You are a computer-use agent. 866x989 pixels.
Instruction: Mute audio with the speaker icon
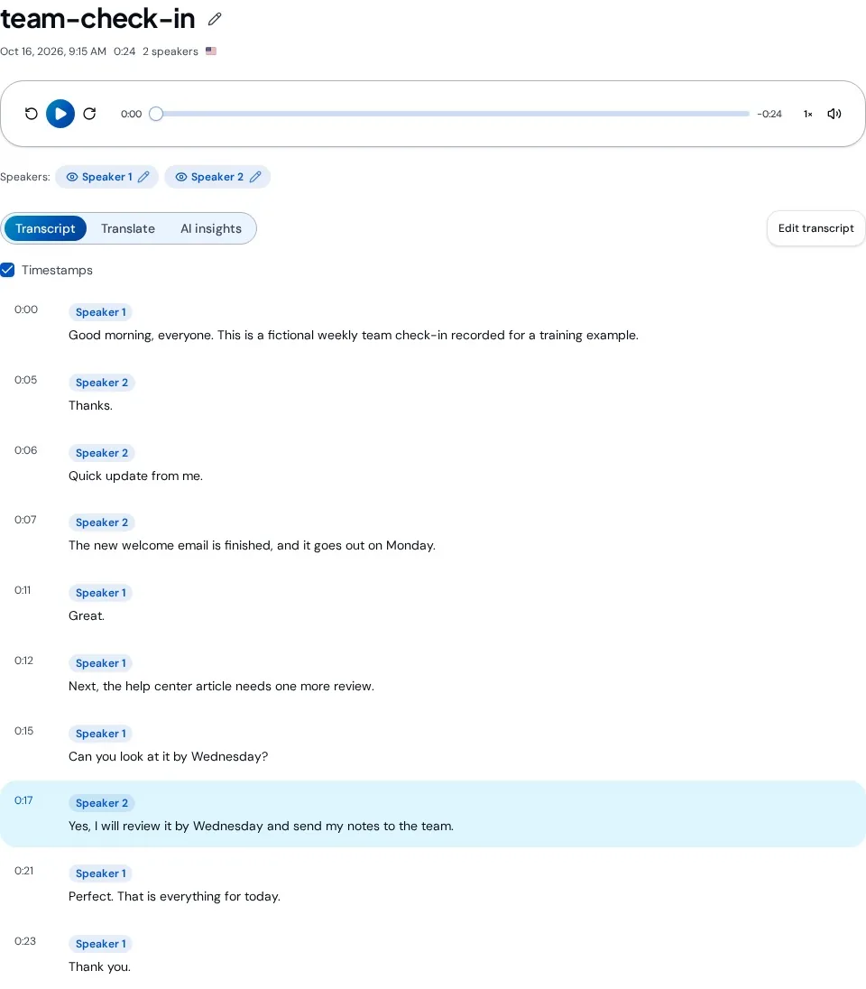tap(834, 114)
